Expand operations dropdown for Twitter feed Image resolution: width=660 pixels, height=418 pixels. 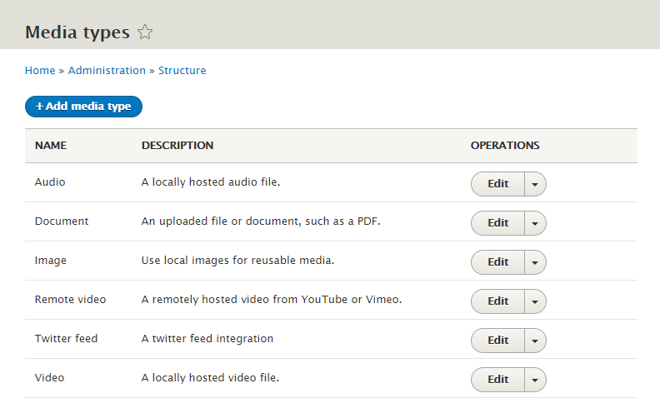(535, 341)
